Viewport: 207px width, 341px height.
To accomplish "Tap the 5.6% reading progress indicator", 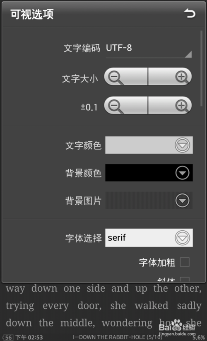I will (x=199, y=338).
